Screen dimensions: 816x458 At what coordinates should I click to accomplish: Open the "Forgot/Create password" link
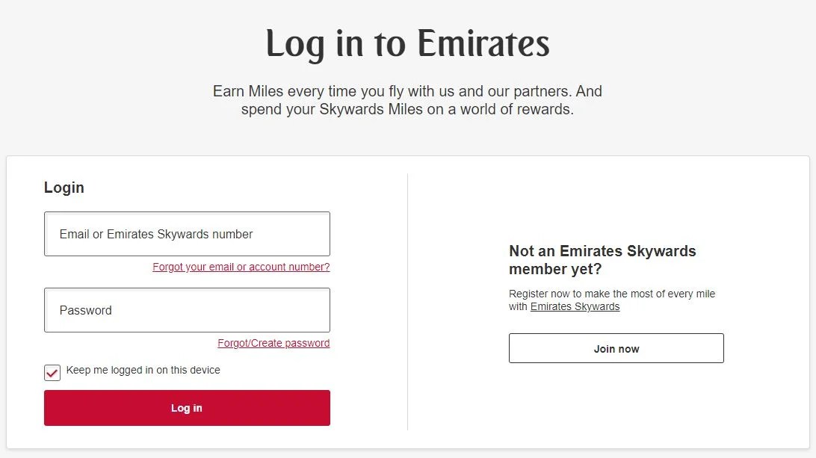click(273, 343)
